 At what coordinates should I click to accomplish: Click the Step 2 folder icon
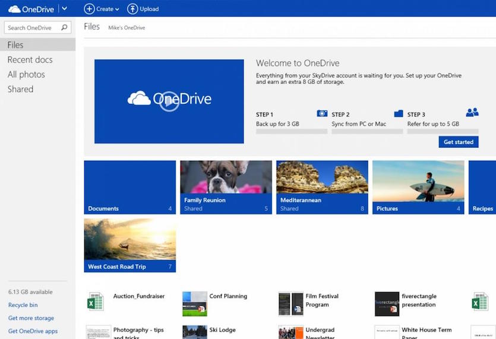tap(399, 113)
